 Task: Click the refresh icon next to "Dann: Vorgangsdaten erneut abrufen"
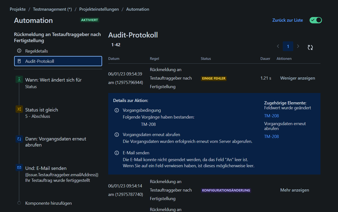pyautogui.click(x=19, y=139)
